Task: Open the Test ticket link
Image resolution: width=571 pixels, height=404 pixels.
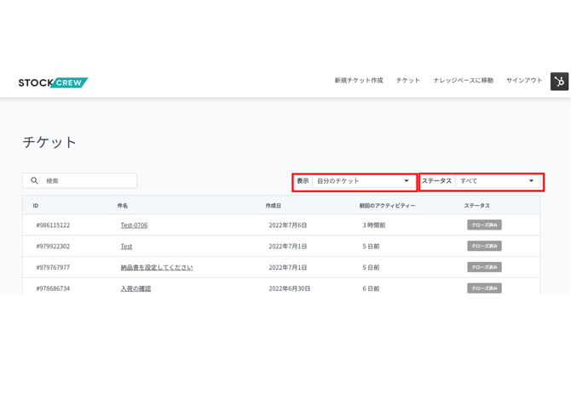Action: coord(126,247)
